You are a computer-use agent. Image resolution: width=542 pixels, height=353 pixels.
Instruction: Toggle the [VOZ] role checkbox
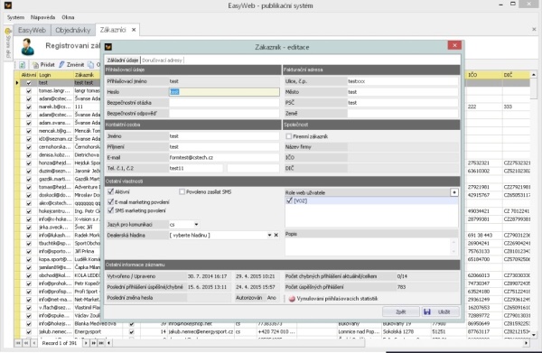289,200
